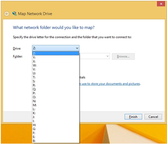This screenshot has width=167, height=144.
Task: Set drive letter to G:
Action: (x=56, y=129)
